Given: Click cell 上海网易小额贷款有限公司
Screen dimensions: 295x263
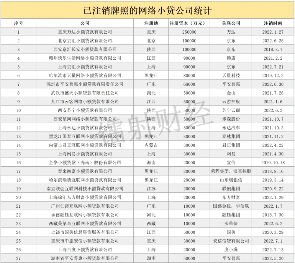Looking at the screenshot, I should click(85, 154).
